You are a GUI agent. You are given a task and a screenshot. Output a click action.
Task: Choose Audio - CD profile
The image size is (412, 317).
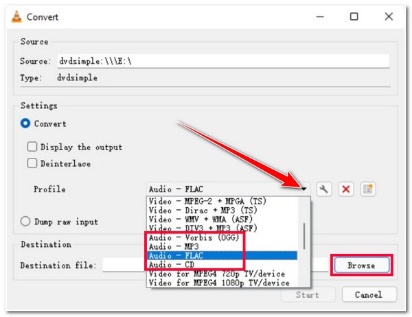(x=222, y=264)
